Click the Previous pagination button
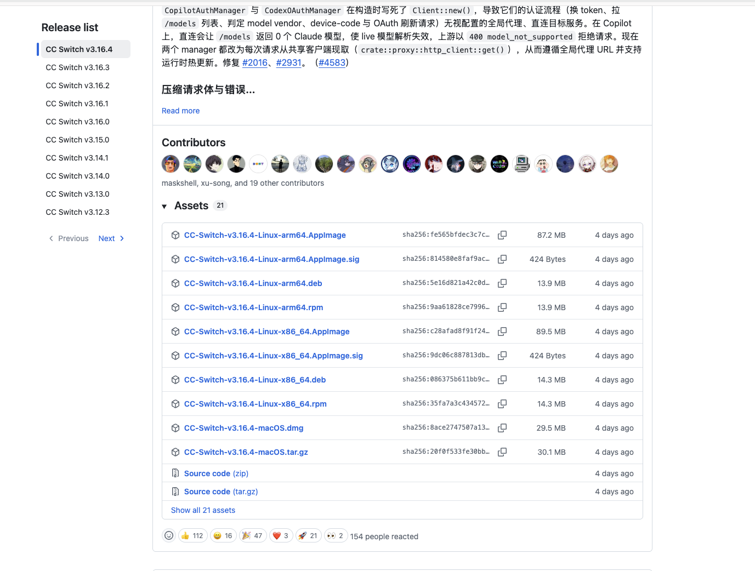Viewport: 755px width, 571px height. coord(69,238)
